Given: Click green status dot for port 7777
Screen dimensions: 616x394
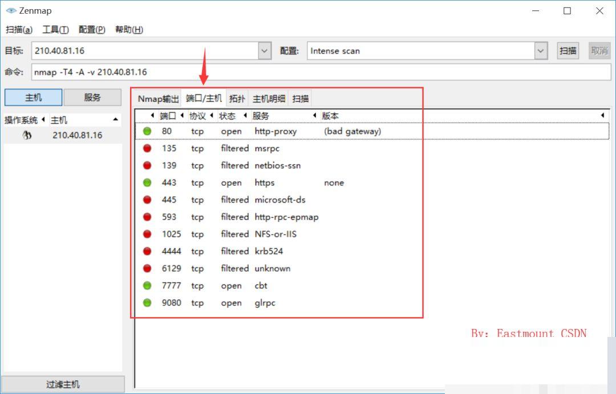Looking at the screenshot, I should tap(147, 286).
